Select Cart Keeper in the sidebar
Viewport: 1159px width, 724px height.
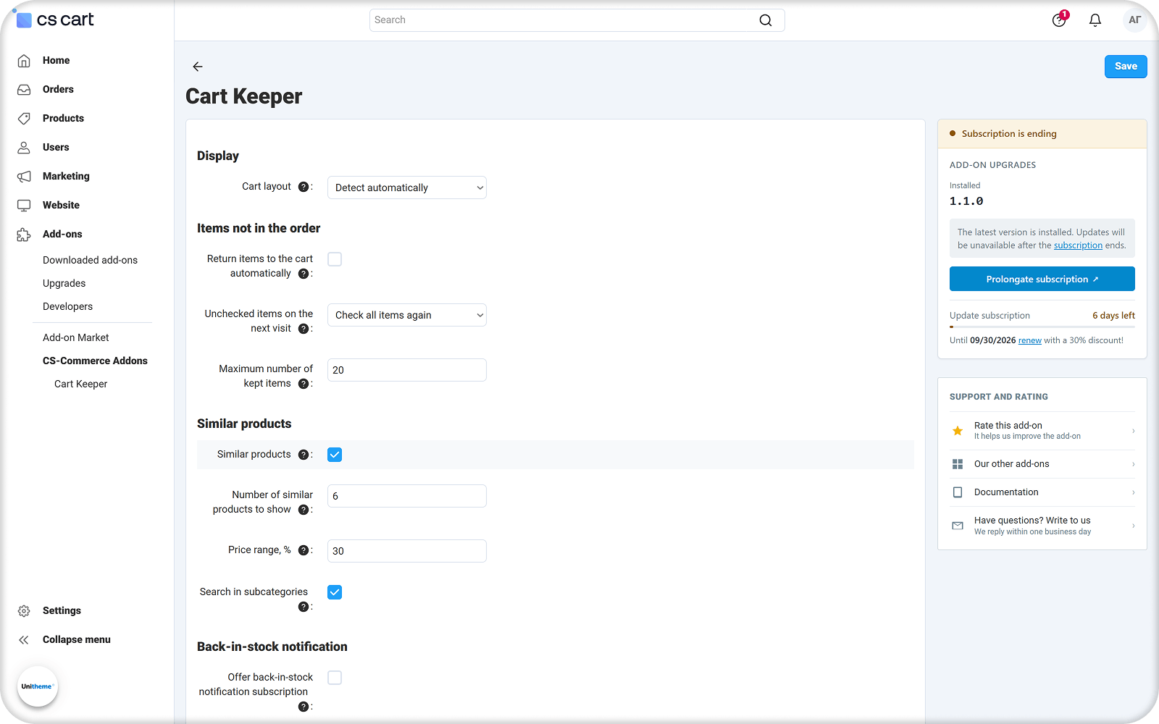click(x=80, y=384)
